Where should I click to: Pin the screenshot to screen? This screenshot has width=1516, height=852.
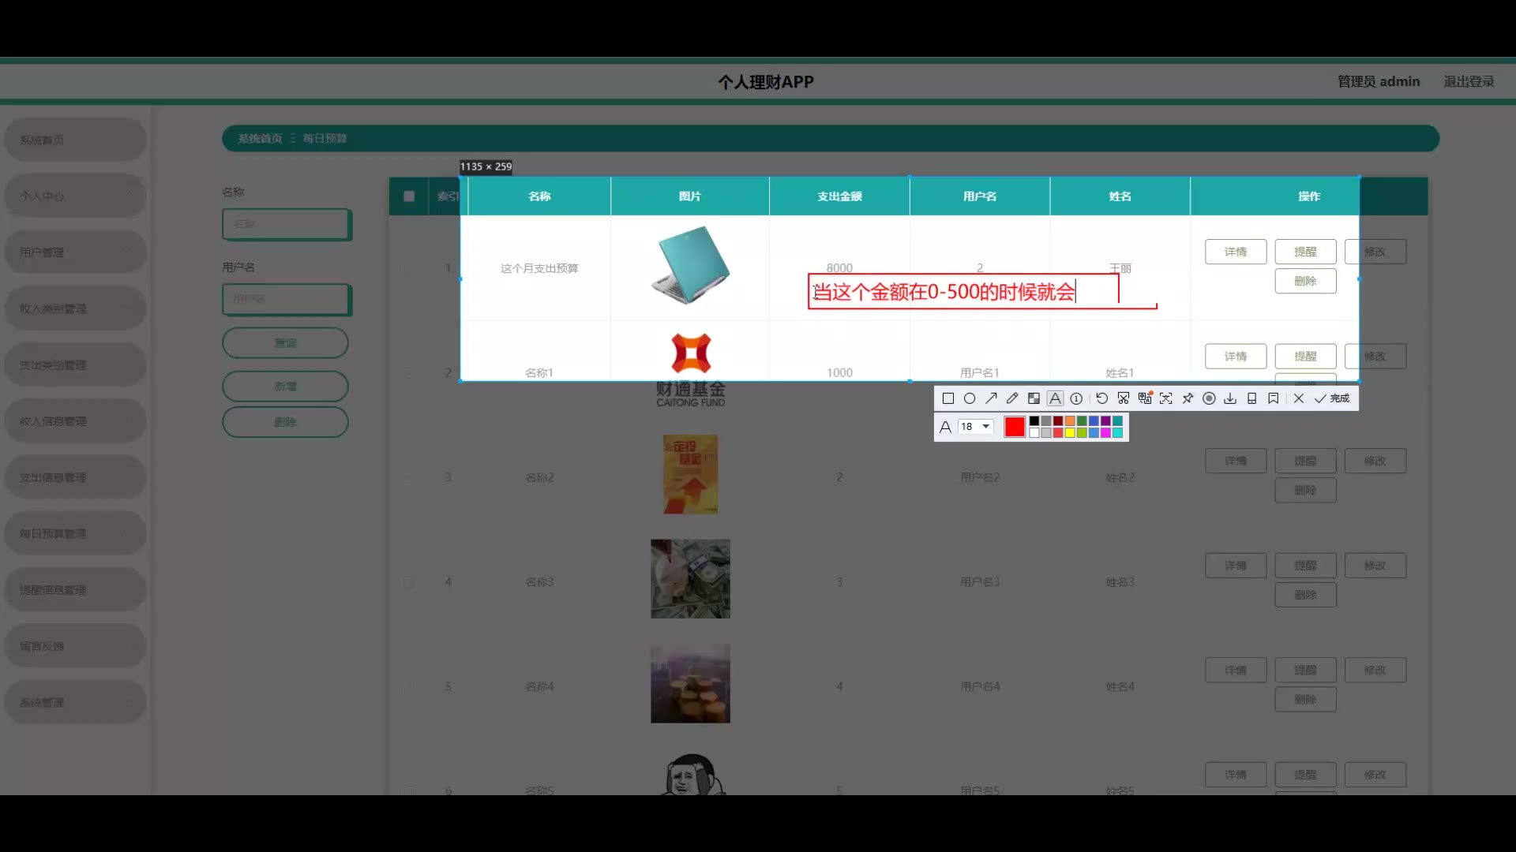(1188, 398)
